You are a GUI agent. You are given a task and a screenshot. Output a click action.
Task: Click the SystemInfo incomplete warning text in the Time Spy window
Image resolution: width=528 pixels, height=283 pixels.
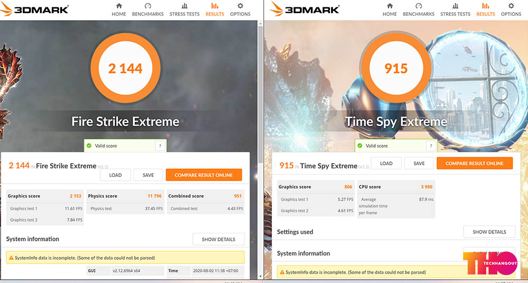355,272
